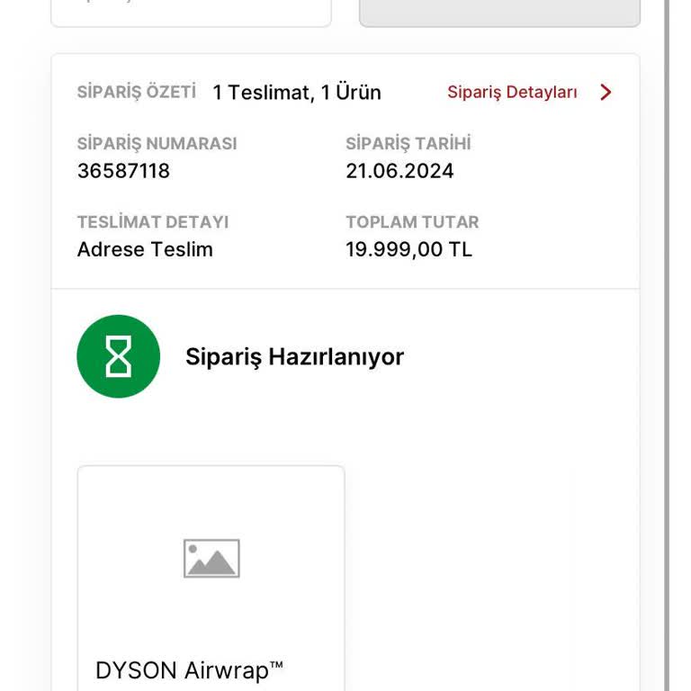The height and width of the screenshot is (691, 691).
Task: Open the DYSON Airwrap product image placeholder
Action: coord(211,559)
